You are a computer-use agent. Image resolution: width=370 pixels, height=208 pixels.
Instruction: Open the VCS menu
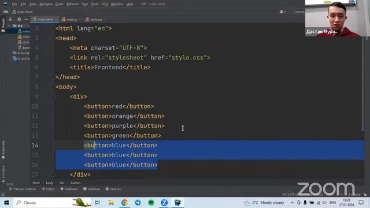(x=105, y=4)
